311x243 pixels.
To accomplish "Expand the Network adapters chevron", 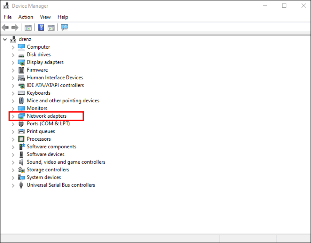I will pos(13,116).
